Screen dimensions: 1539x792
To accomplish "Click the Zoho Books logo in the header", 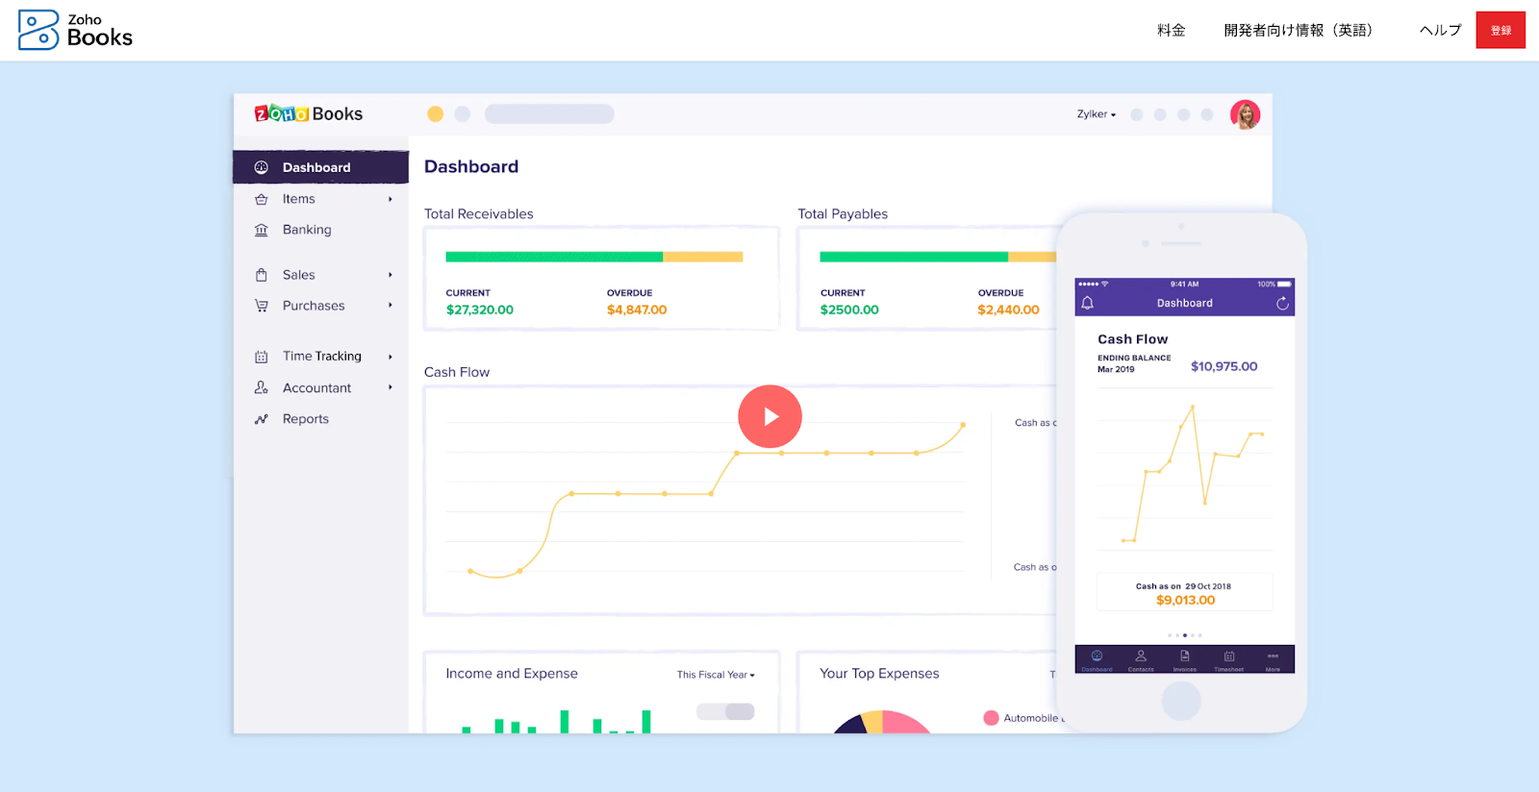I will (75, 30).
